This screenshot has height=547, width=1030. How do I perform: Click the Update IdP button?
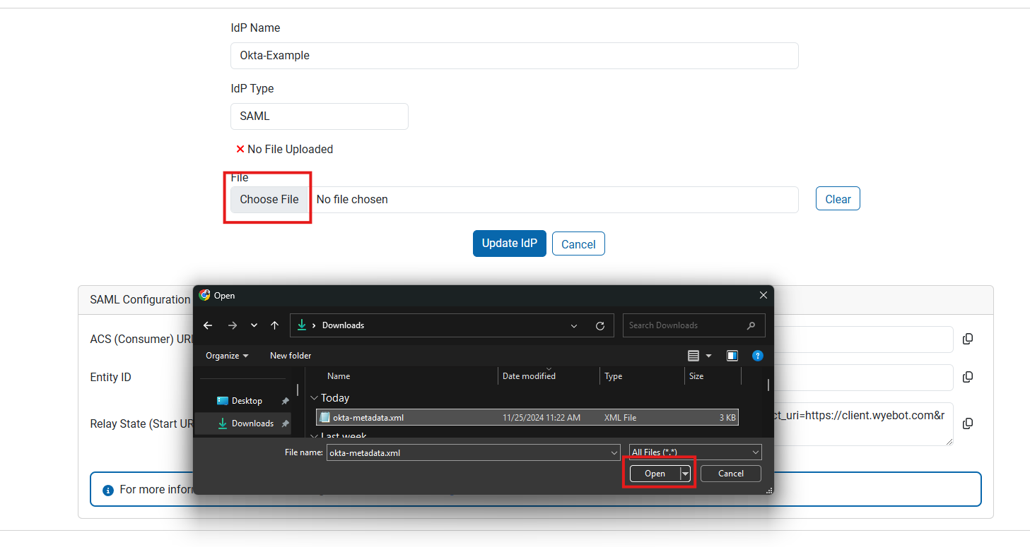[509, 244]
